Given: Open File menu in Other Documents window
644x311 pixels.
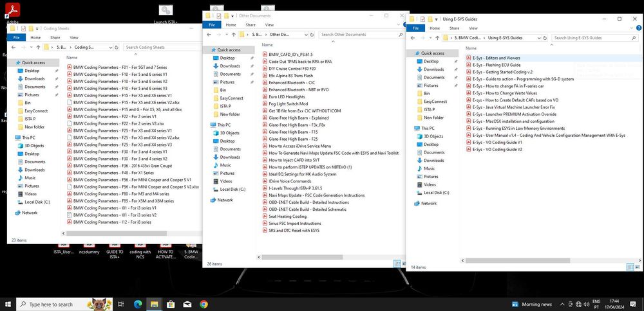Looking at the screenshot, I should [x=211, y=25].
